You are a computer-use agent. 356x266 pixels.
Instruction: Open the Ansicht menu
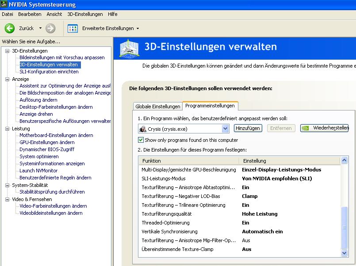point(54,14)
